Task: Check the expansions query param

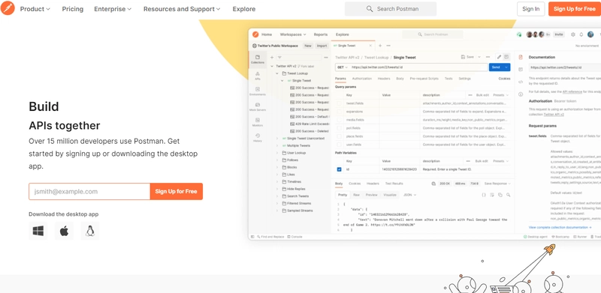Action: [340, 112]
